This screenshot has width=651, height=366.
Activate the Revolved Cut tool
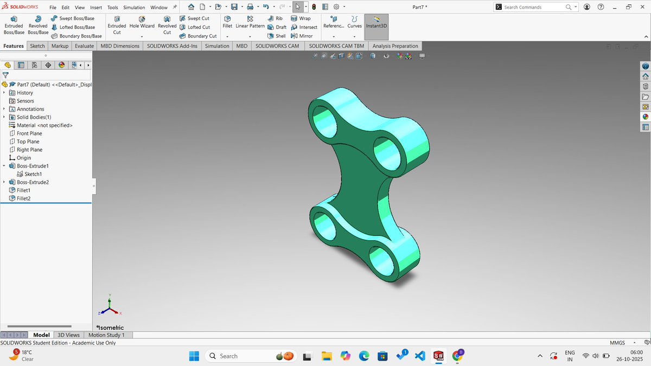[167, 25]
